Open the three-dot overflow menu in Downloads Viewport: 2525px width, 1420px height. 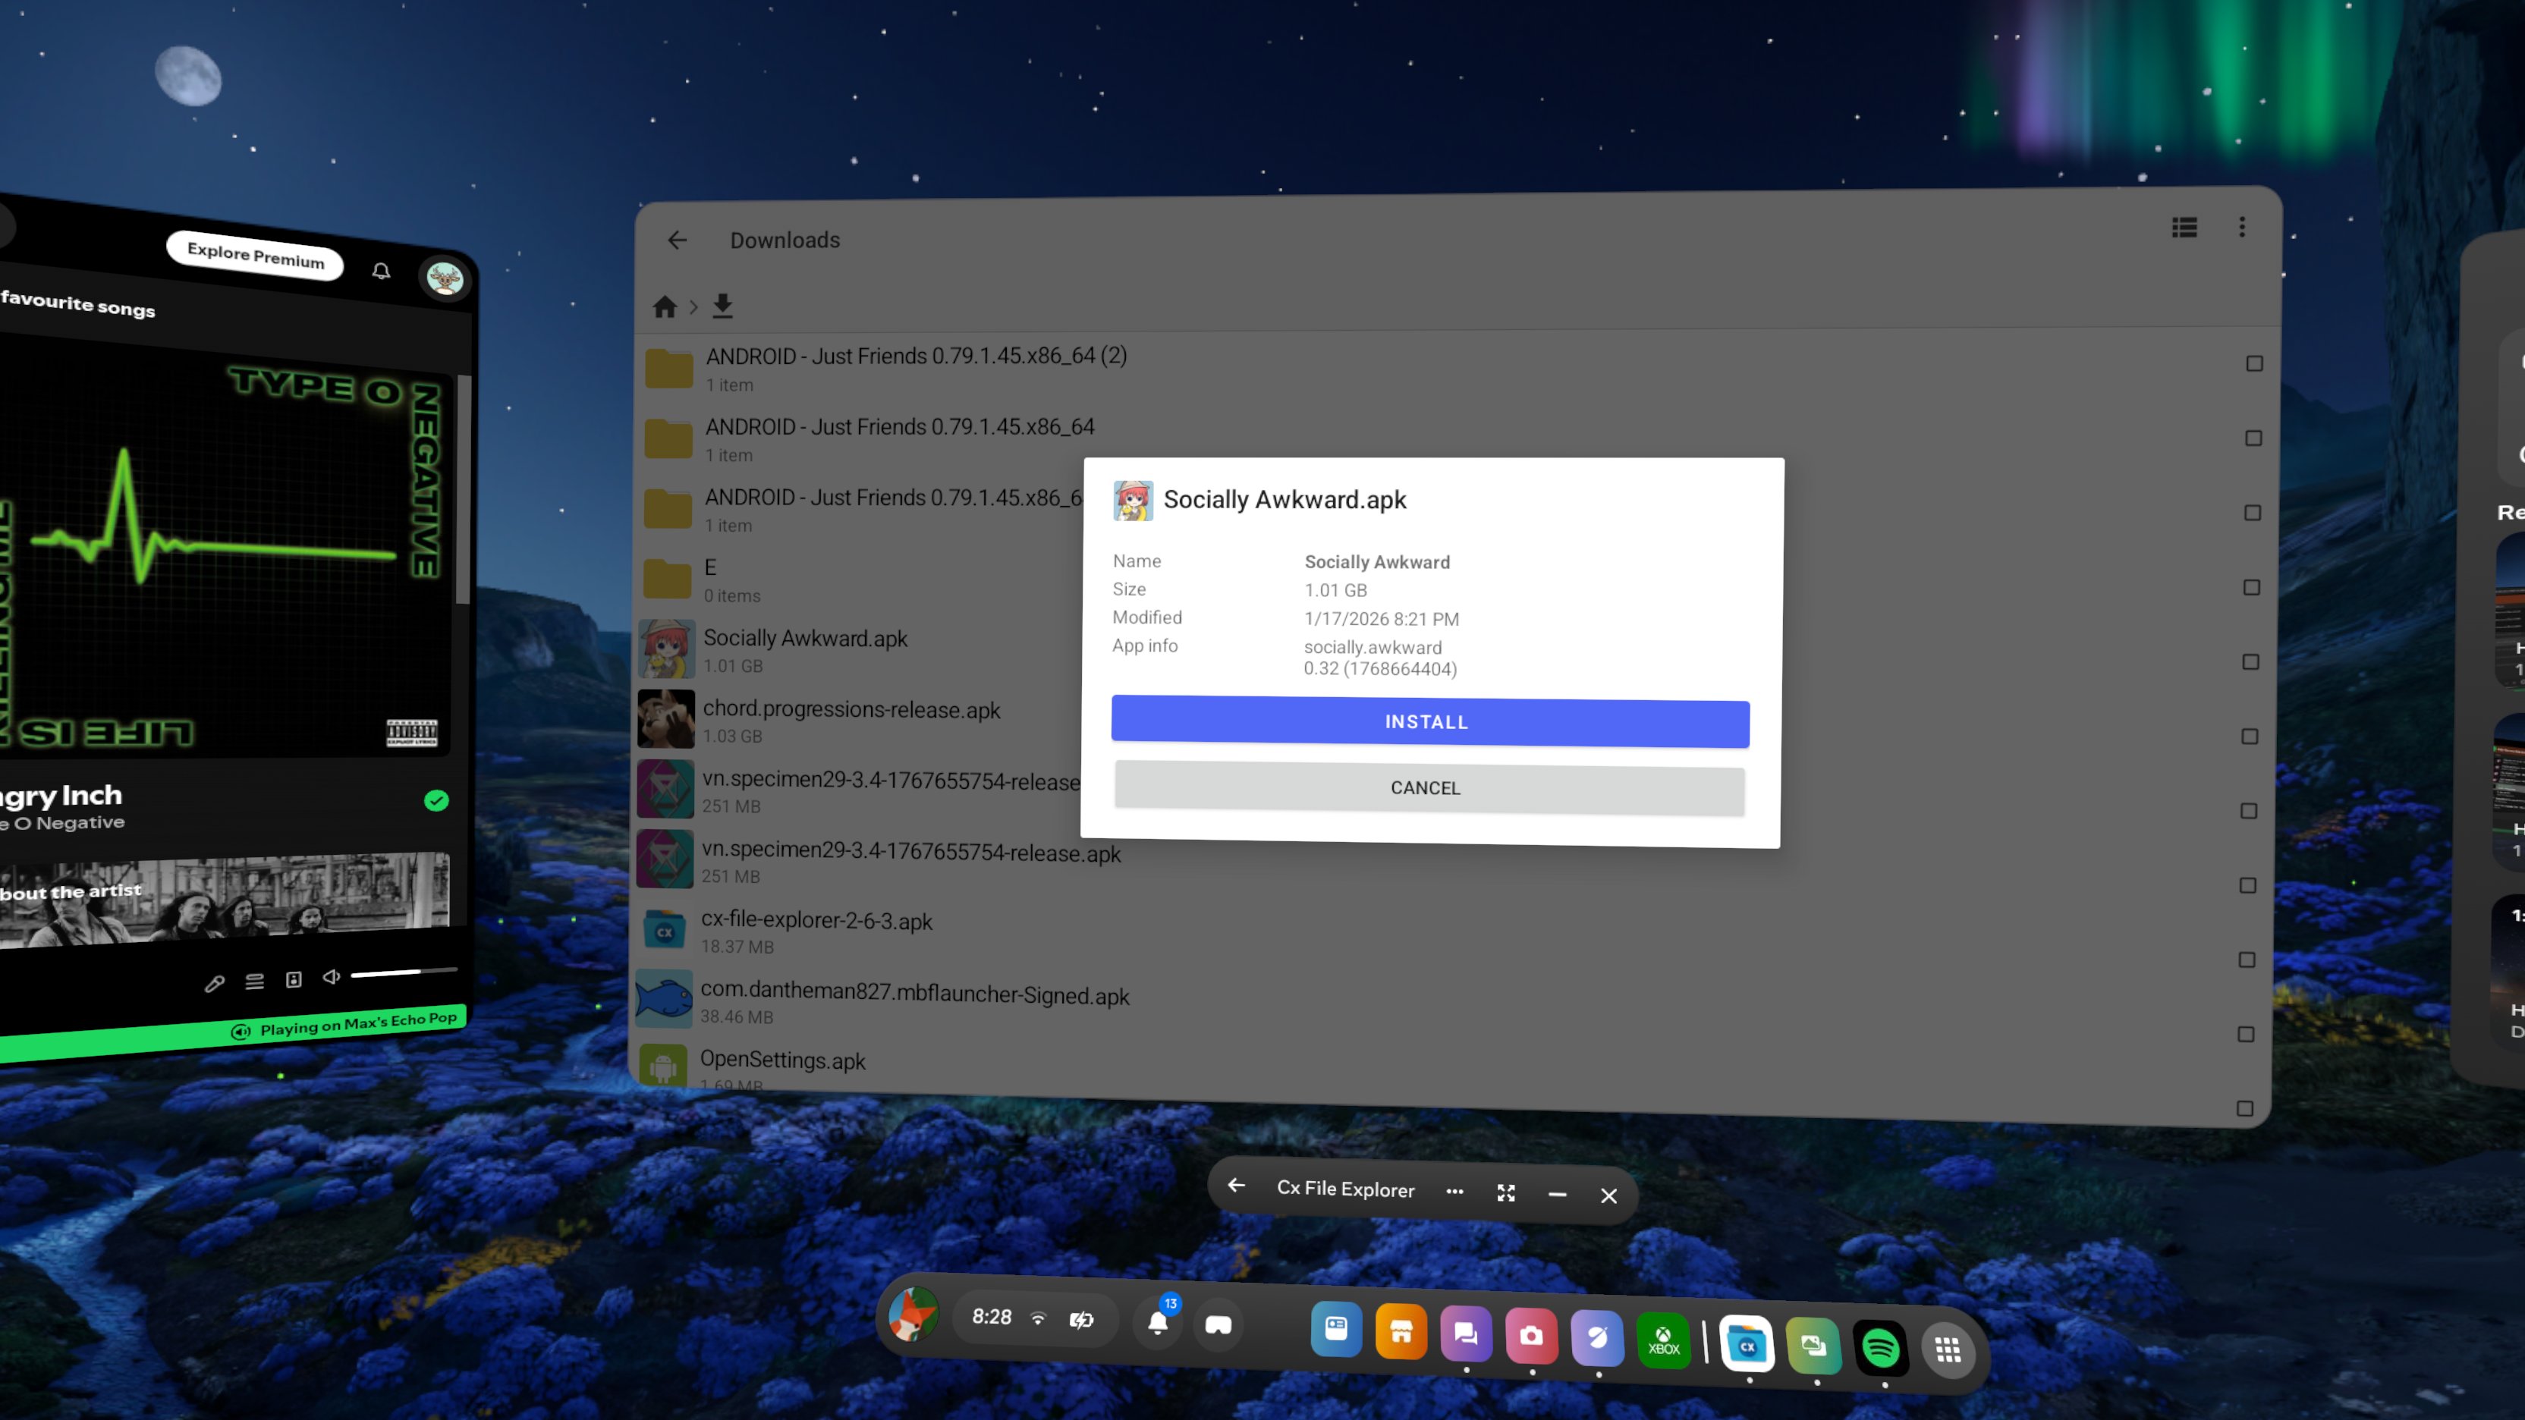(2242, 228)
